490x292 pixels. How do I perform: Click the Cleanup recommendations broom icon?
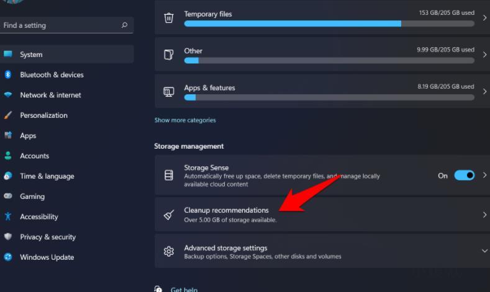(168, 215)
